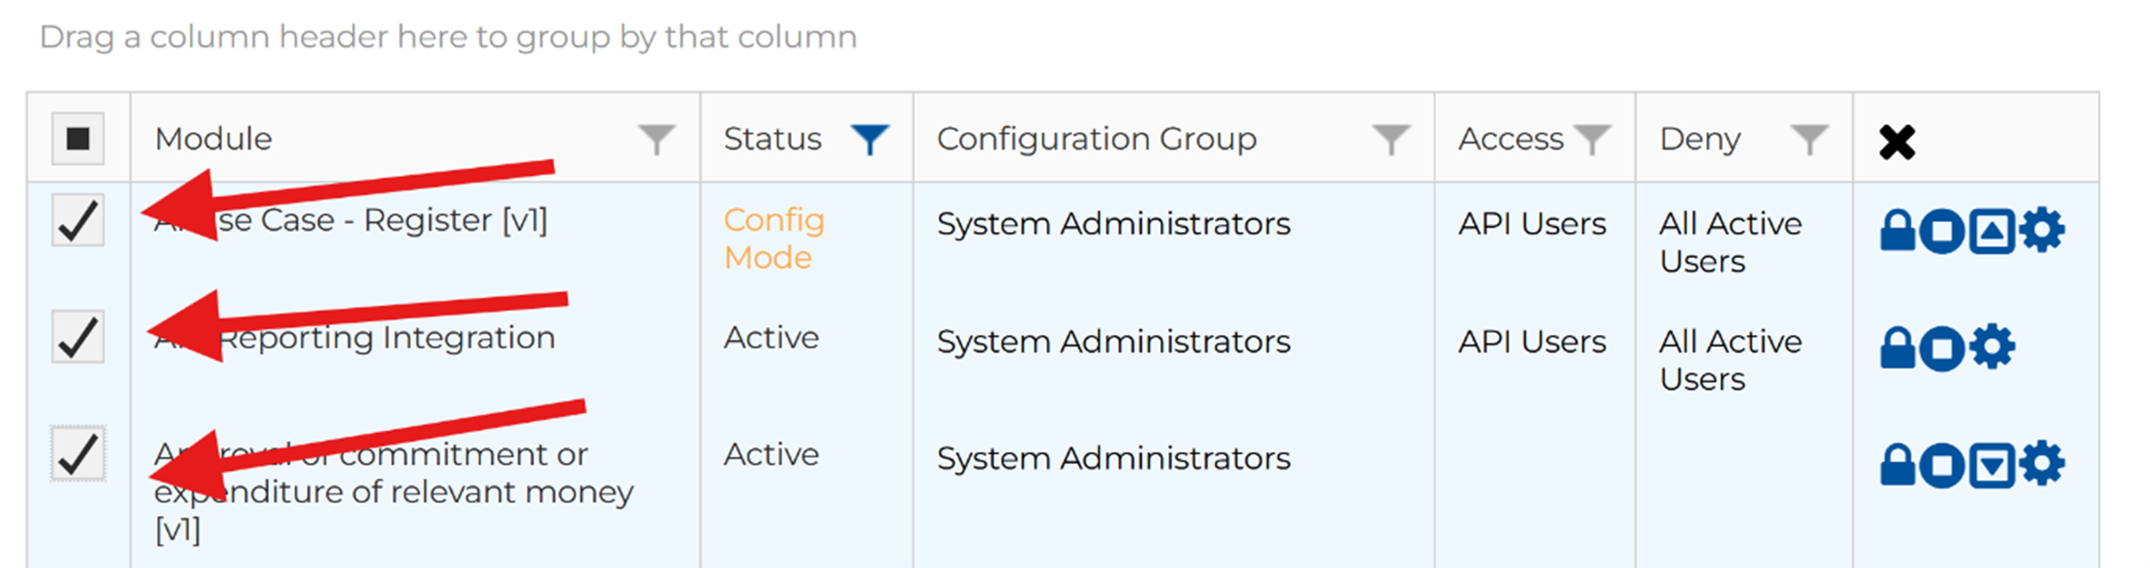Open the Configuration Group column filter

point(1390,139)
